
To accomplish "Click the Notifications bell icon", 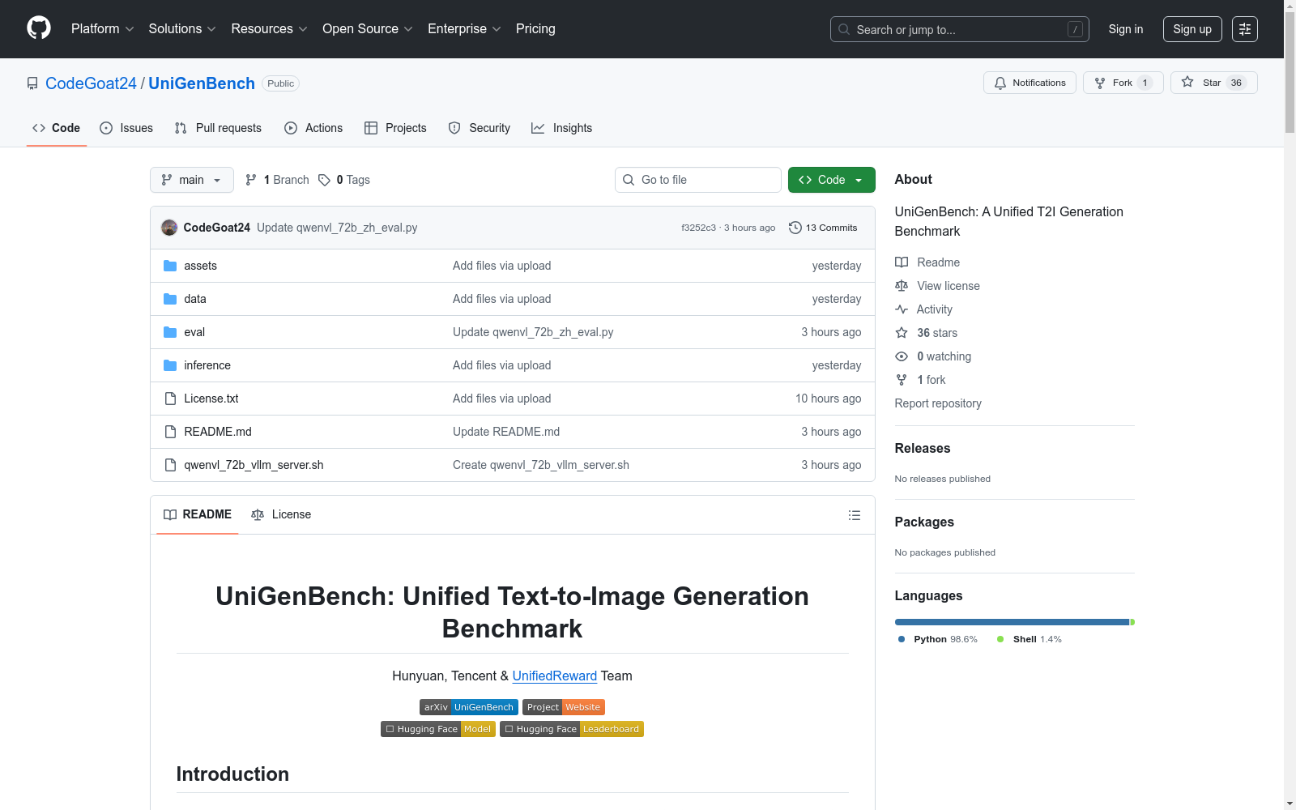I will tap(1000, 83).
